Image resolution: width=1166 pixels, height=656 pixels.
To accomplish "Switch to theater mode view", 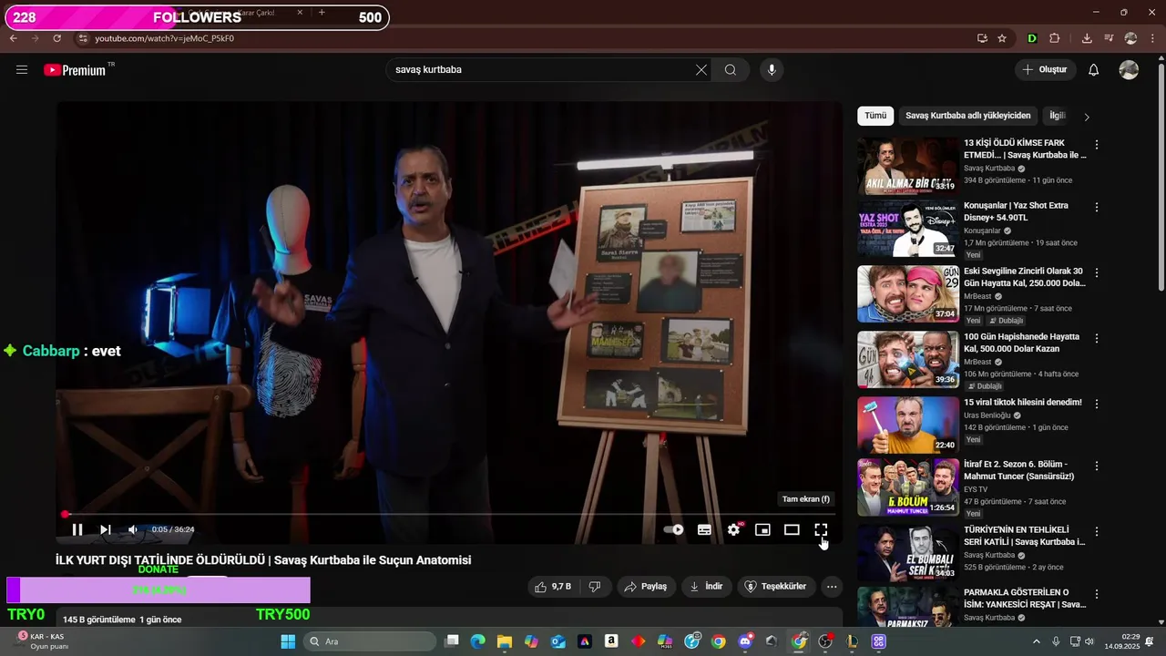I will click(792, 529).
